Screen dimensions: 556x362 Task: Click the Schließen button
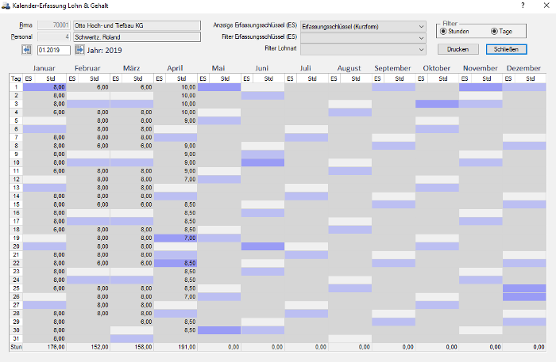coord(507,49)
